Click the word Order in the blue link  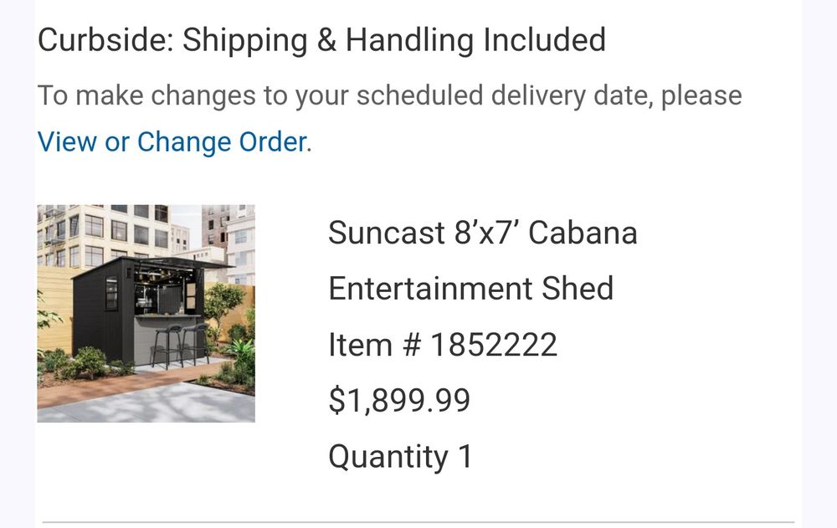coord(272,142)
